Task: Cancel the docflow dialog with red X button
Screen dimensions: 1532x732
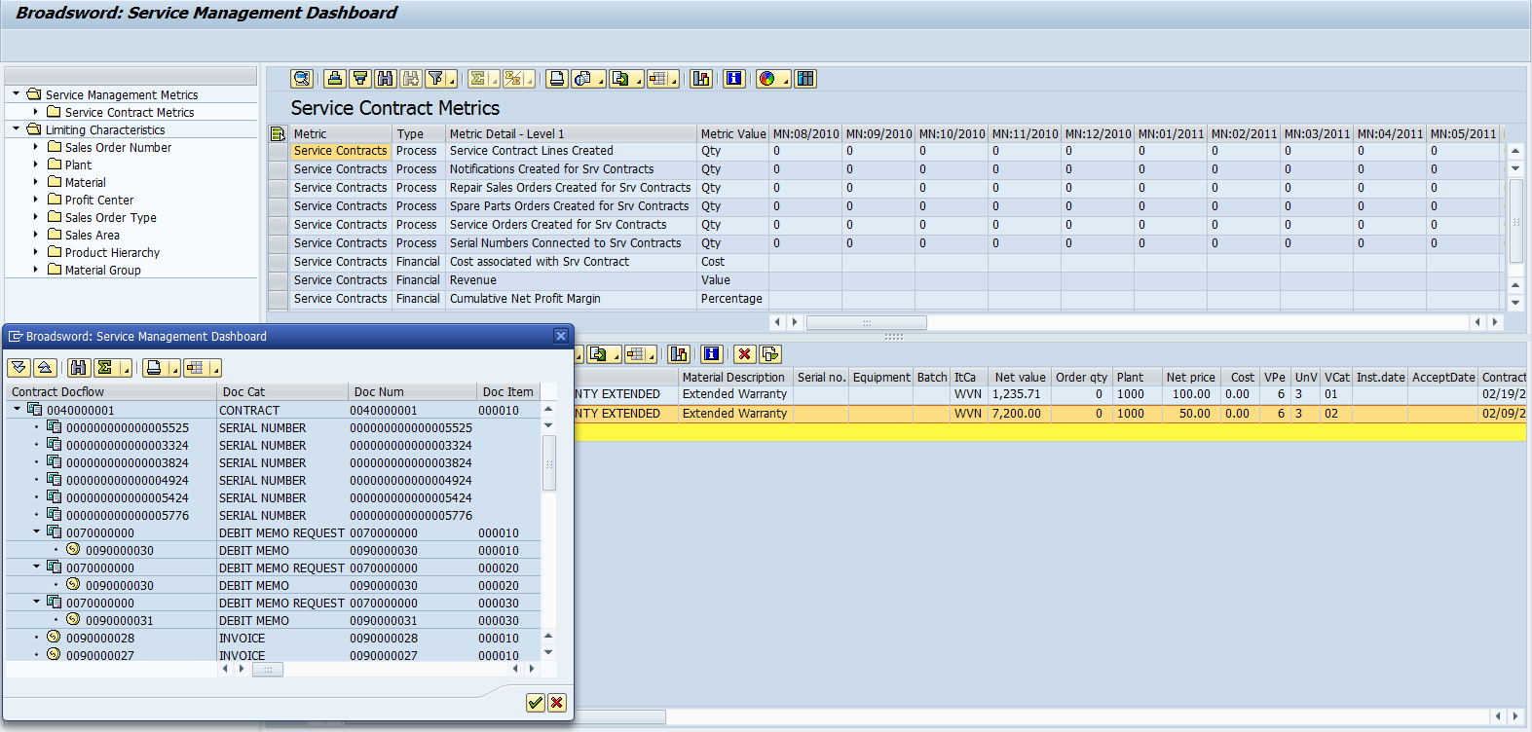Action: pyautogui.click(x=557, y=703)
